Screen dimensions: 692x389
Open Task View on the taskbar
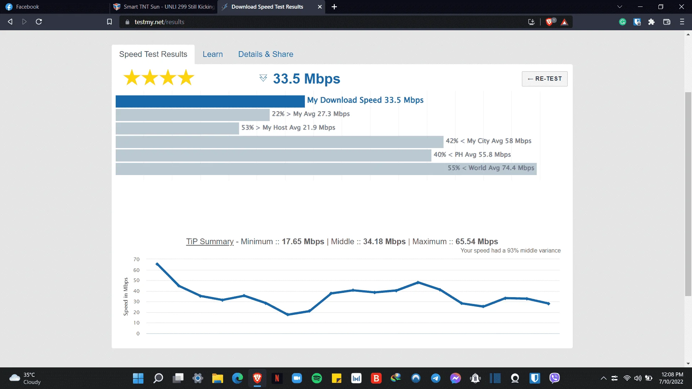[178, 378]
